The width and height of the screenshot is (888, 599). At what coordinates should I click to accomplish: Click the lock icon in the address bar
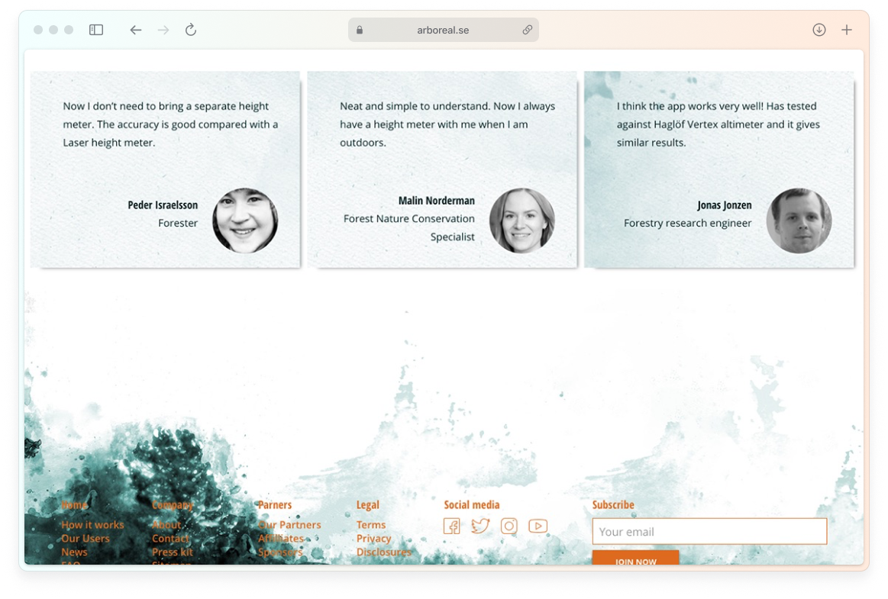pyautogui.click(x=360, y=30)
